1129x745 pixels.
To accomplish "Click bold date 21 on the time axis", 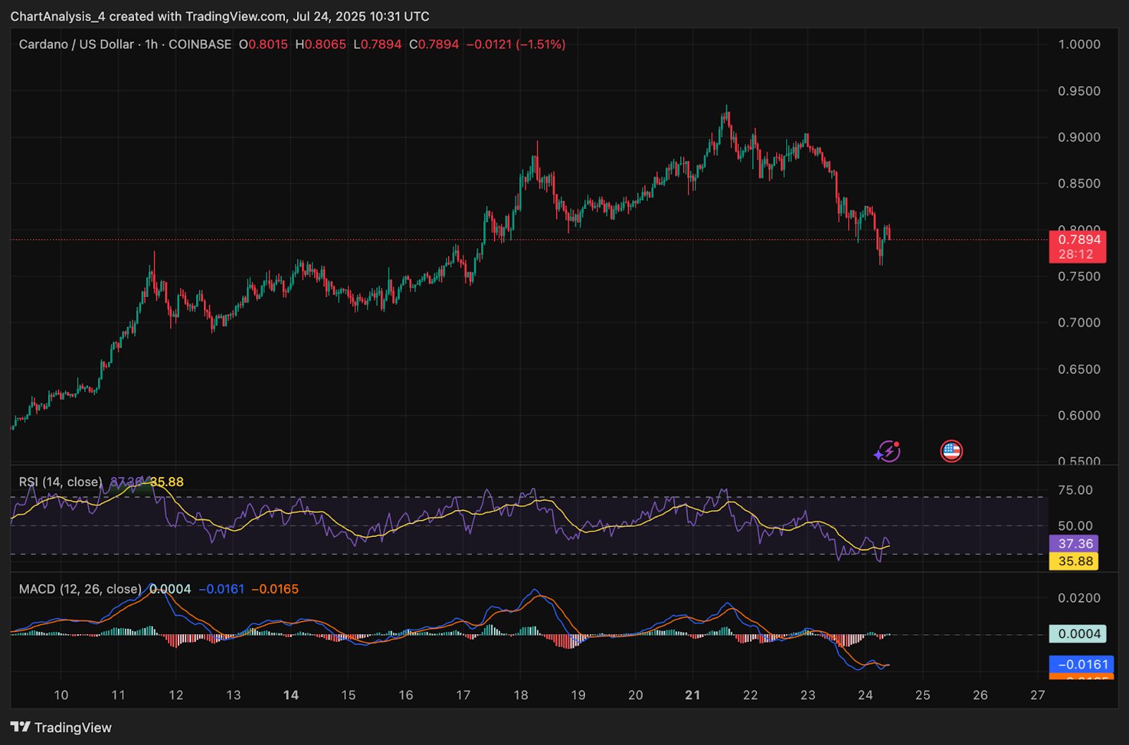I will (x=693, y=696).
